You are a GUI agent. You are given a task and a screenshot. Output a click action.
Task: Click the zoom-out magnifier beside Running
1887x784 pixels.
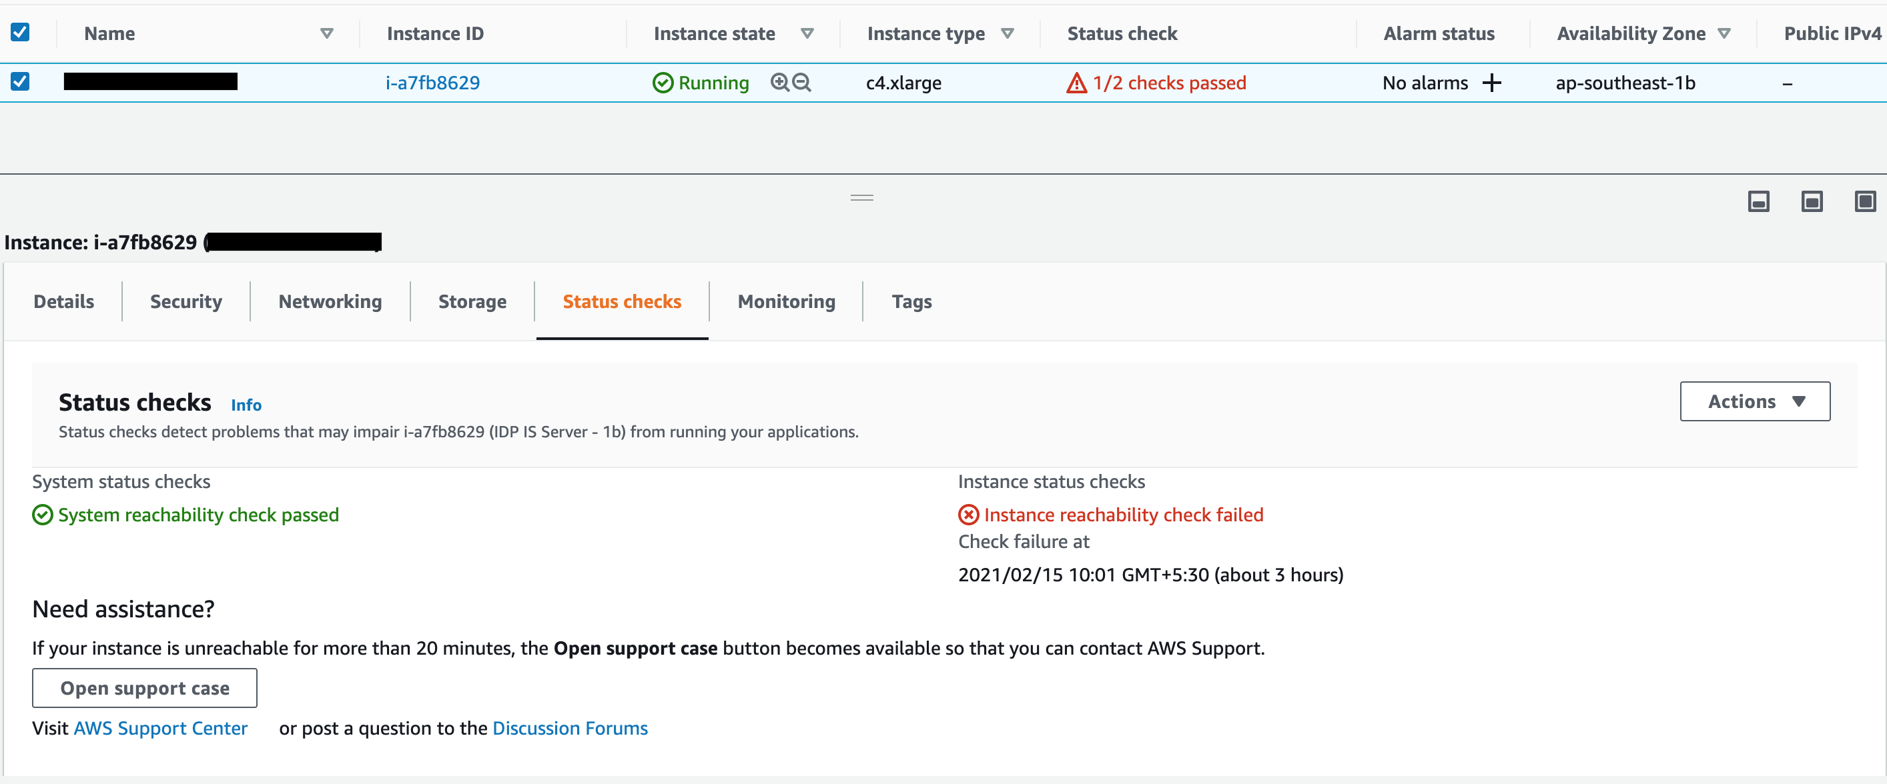(x=801, y=82)
